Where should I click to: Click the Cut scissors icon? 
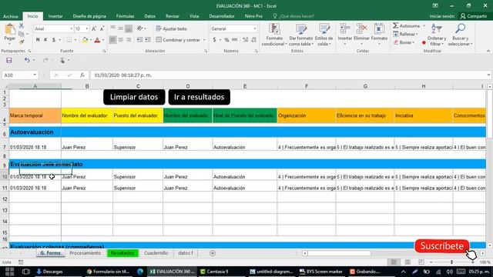coord(22,25)
